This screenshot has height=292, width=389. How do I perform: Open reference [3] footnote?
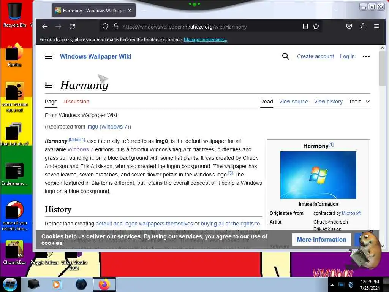[231, 173]
